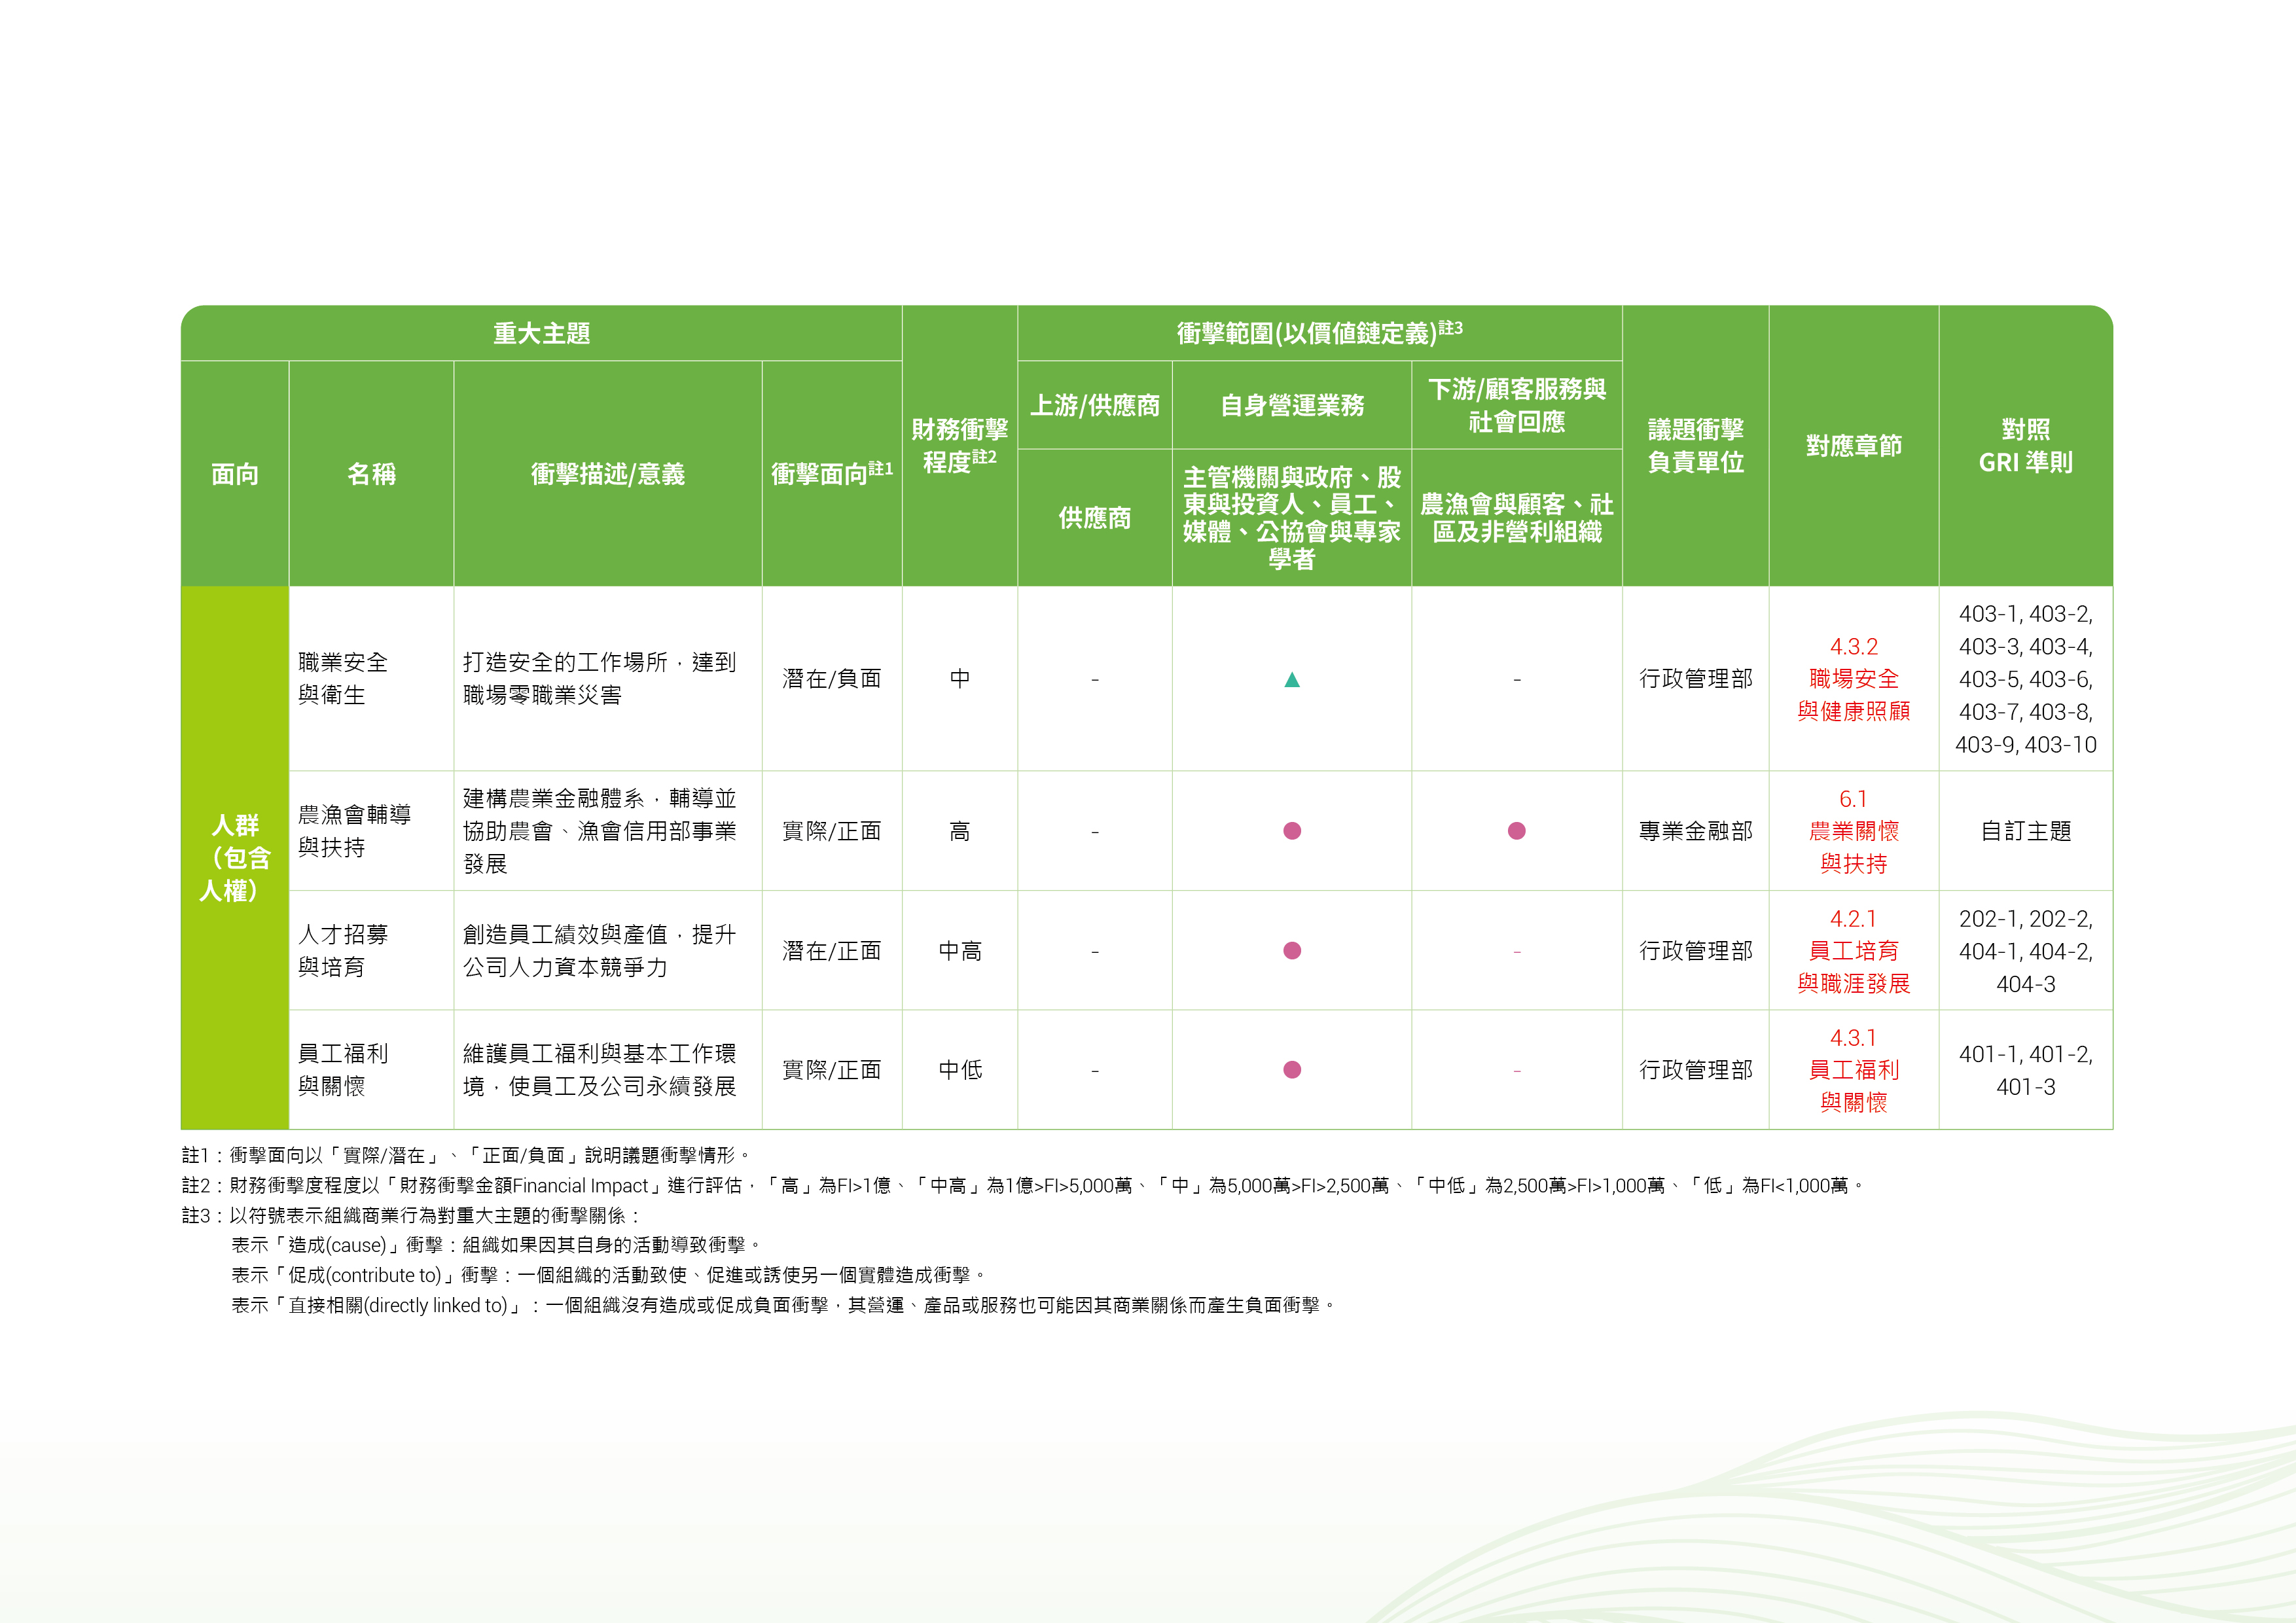Click the pink circle under 自身營運業務 in 農漁會輔導與扶持 row
The image size is (2296, 1623).
1292,831
